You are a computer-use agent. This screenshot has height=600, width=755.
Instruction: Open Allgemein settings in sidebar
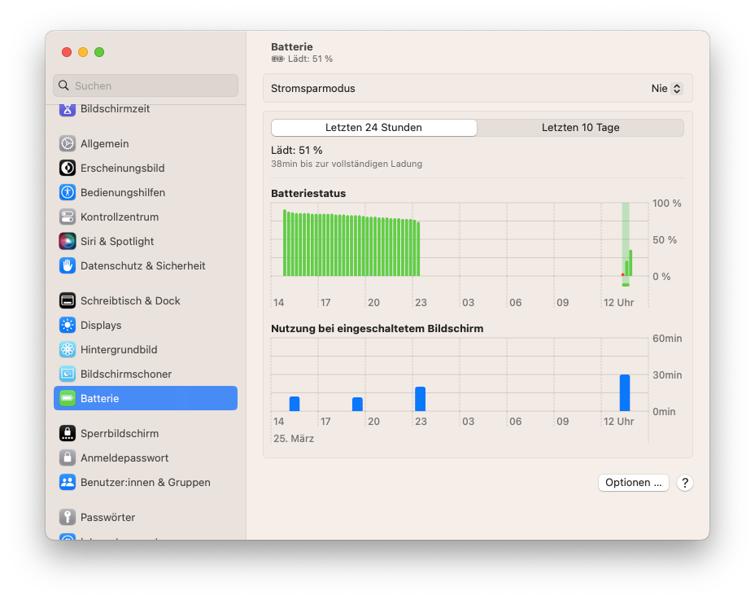(x=146, y=143)
